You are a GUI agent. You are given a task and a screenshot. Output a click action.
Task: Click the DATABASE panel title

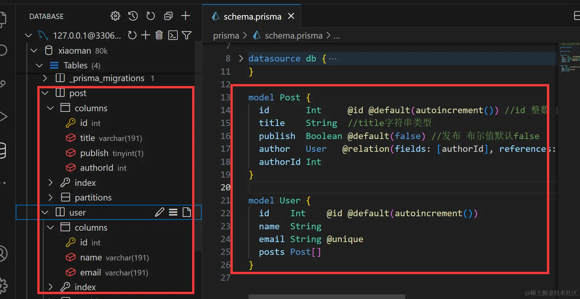[46, 16]
